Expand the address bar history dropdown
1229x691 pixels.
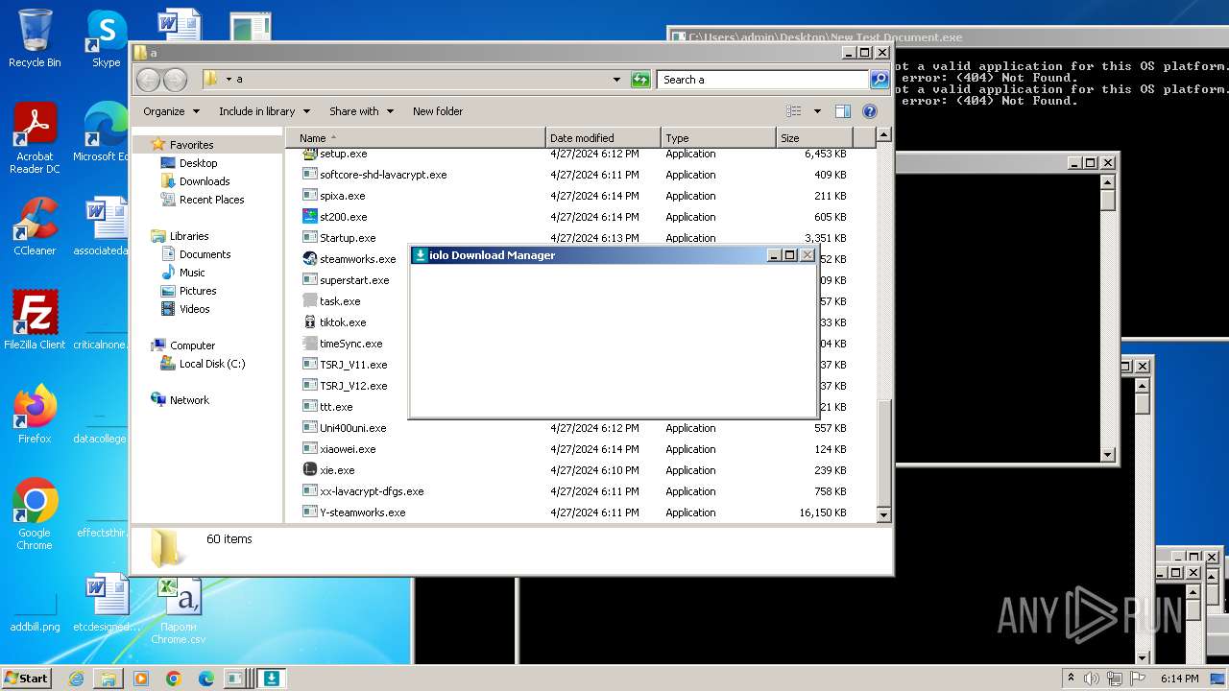click(x=616, y=80)
